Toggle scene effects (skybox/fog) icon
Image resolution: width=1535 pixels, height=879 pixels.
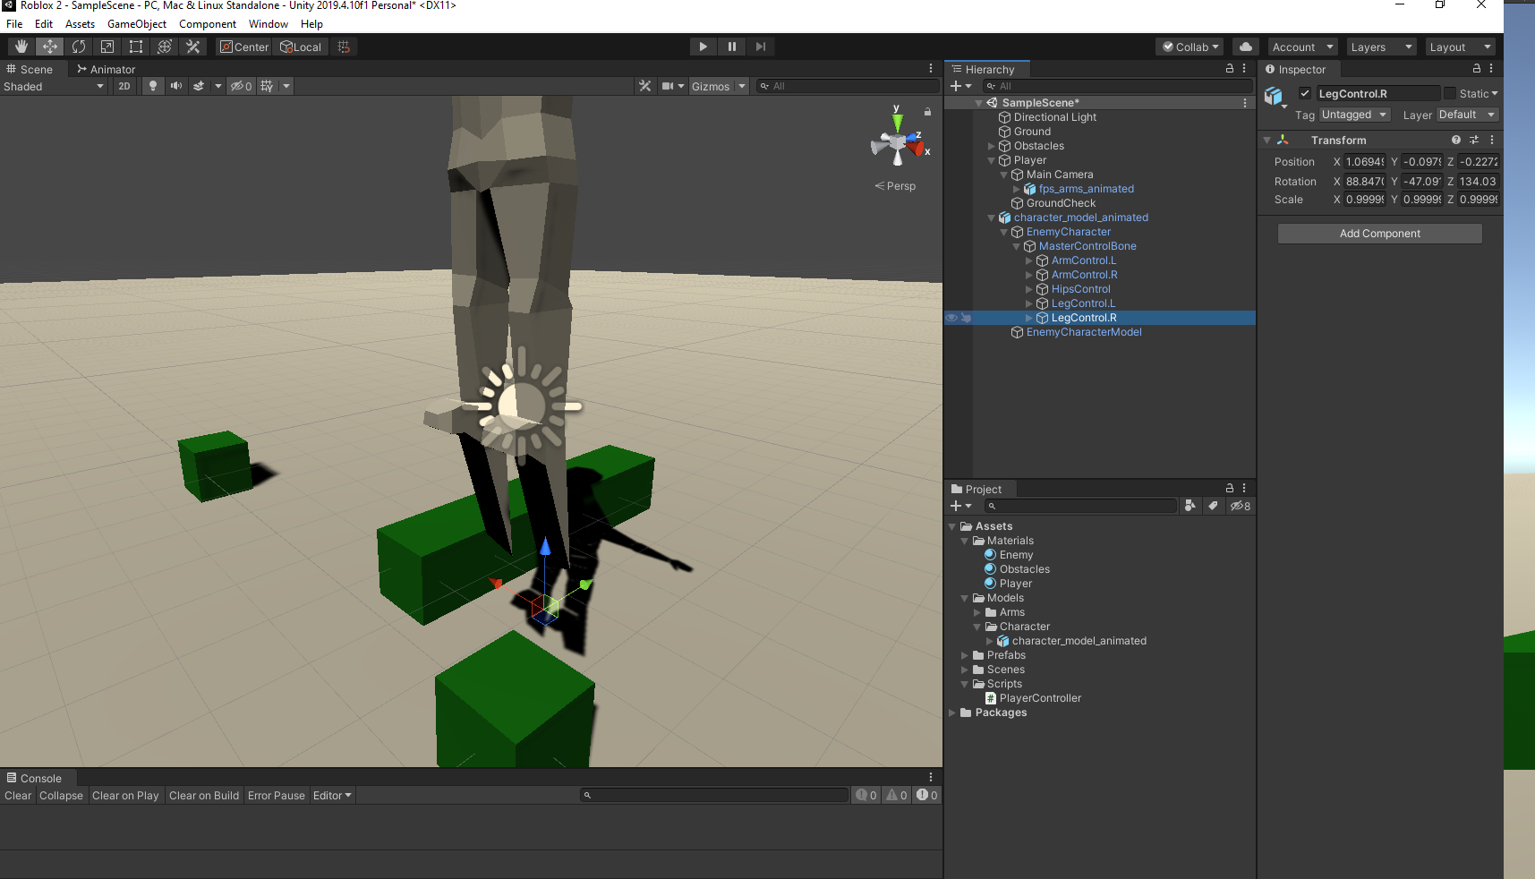(199, 86)
